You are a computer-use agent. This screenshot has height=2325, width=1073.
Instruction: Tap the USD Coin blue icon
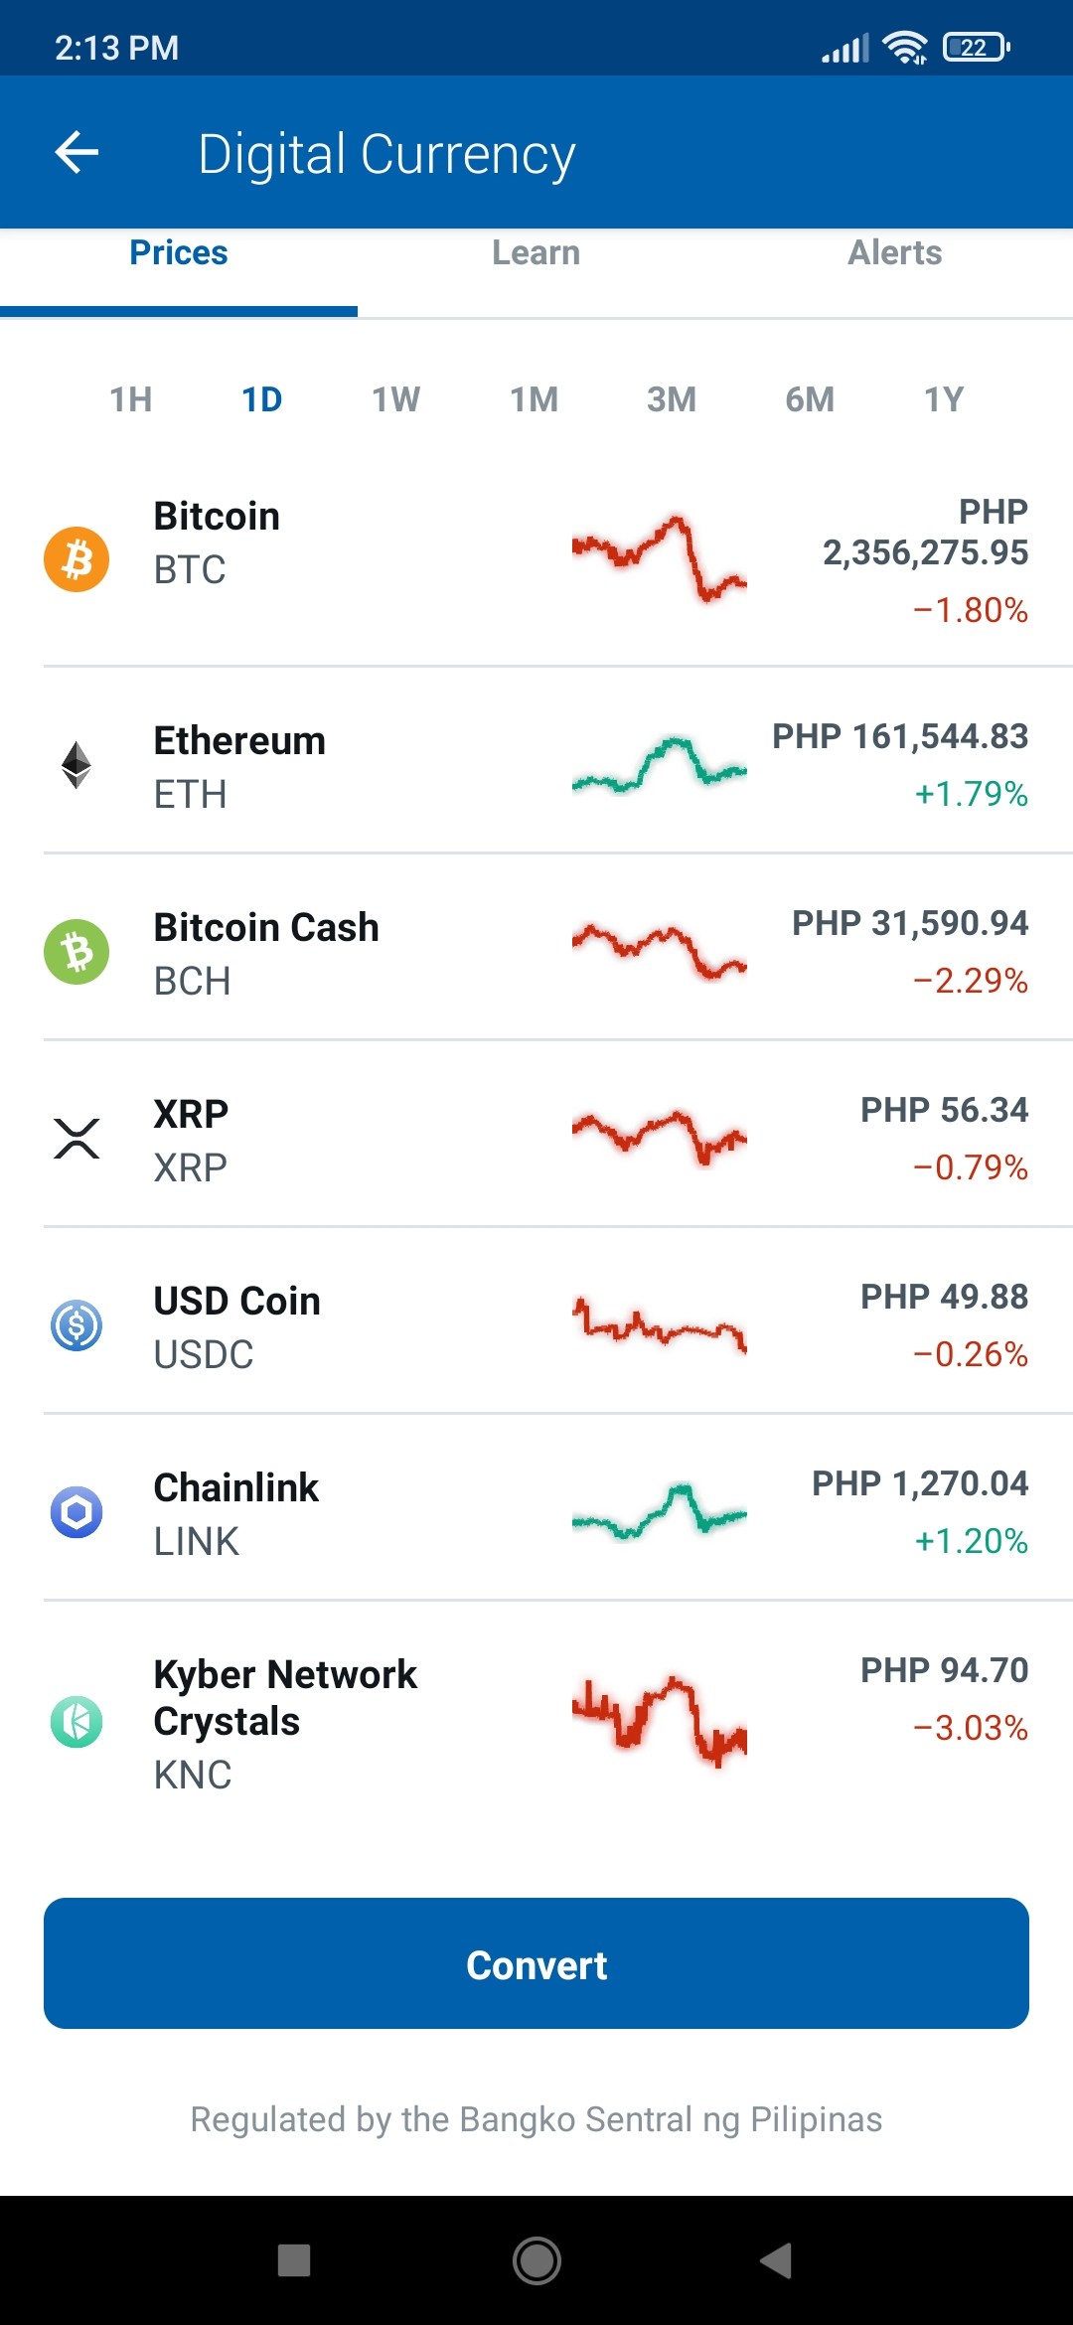click(77, 1325)
